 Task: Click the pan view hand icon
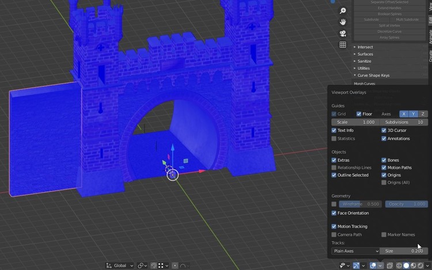343,22
